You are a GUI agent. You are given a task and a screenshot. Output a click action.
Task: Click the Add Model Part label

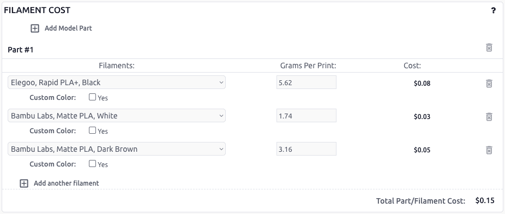68,28
